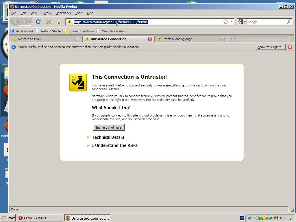296x222 pixels.
Task: Click the Get me out of here! button
Action: click(109, 127)
